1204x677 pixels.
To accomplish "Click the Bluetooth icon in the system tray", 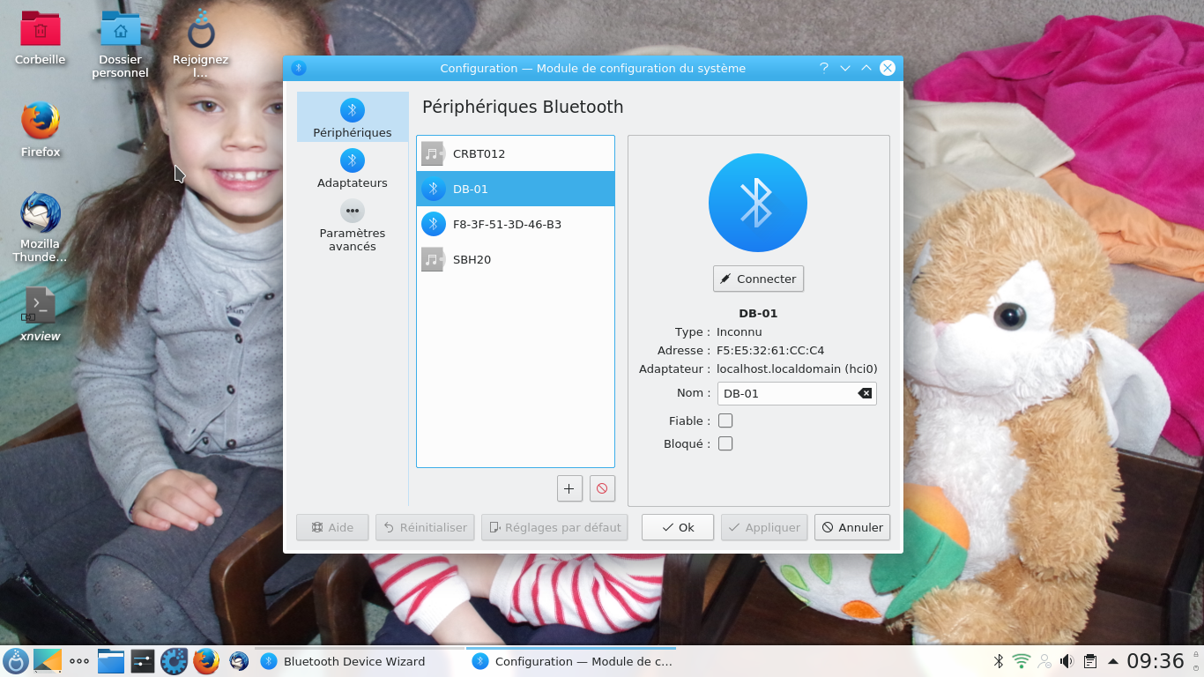I will coord(999,661).
